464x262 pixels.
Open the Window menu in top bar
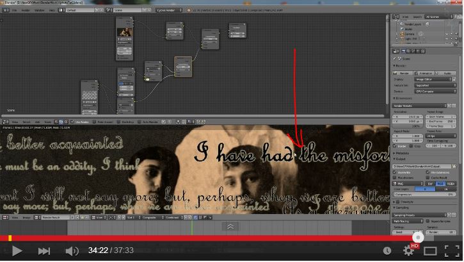[39, 10]
